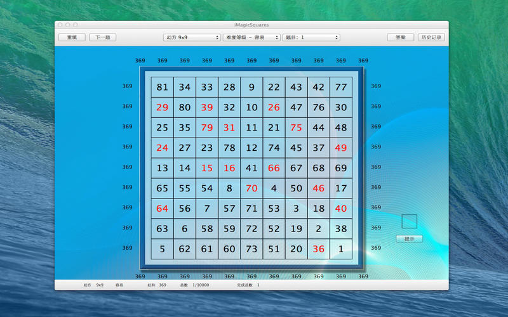Choose the red 70 cell

click(x=251, y=188)
